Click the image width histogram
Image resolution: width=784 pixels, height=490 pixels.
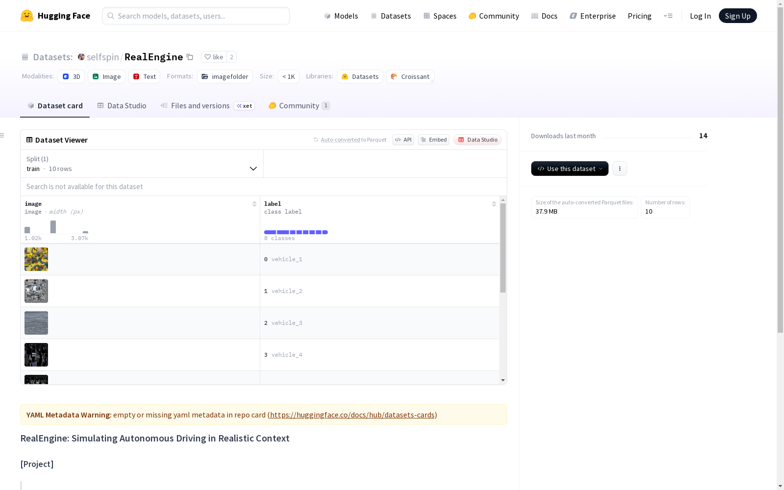[56, 227]
